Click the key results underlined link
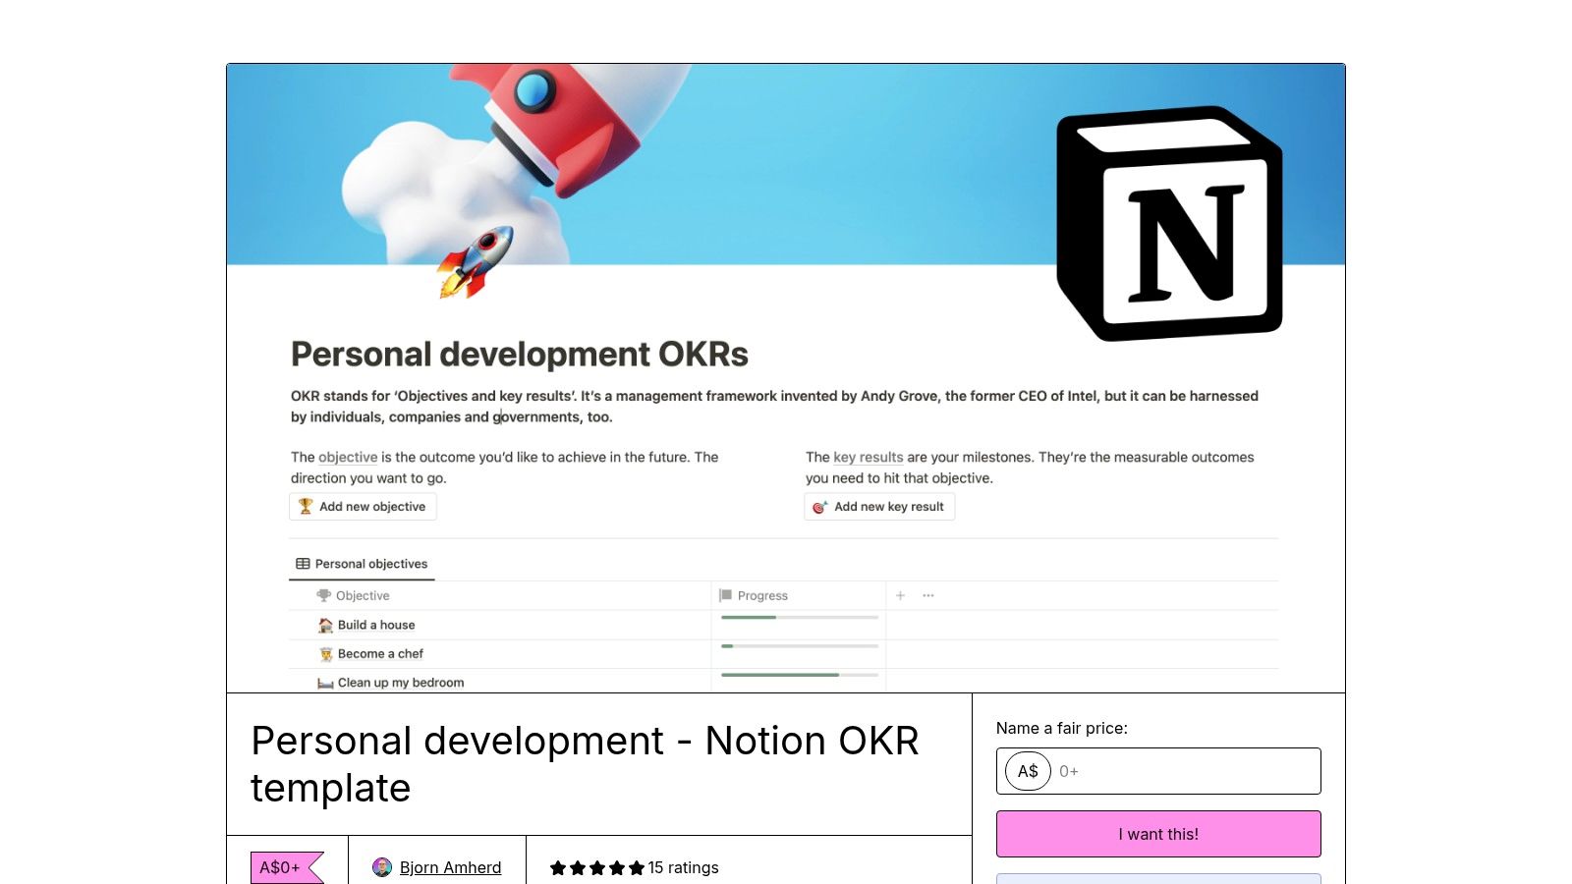The image size is (1572, 884). point(868,457)
